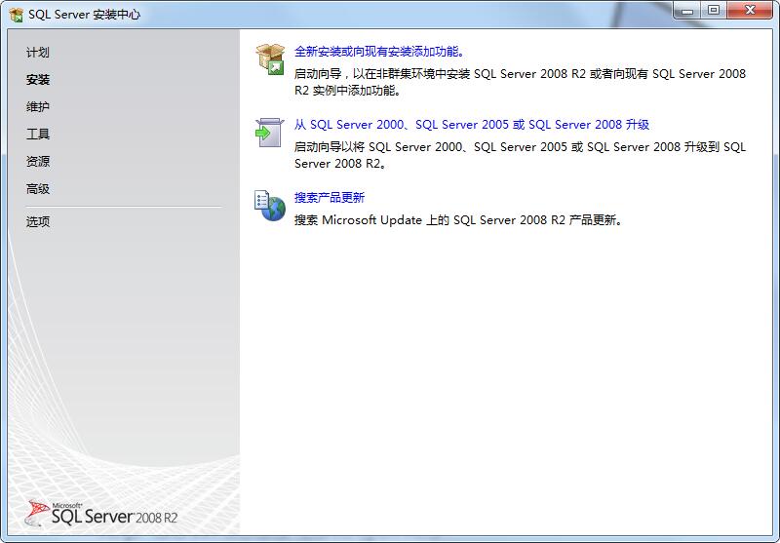Click the globe product updates icon

(270, 206)
